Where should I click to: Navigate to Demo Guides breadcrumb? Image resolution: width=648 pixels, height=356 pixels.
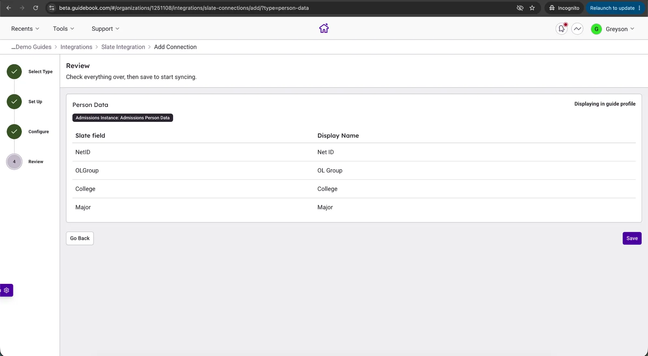click(31, 47)
